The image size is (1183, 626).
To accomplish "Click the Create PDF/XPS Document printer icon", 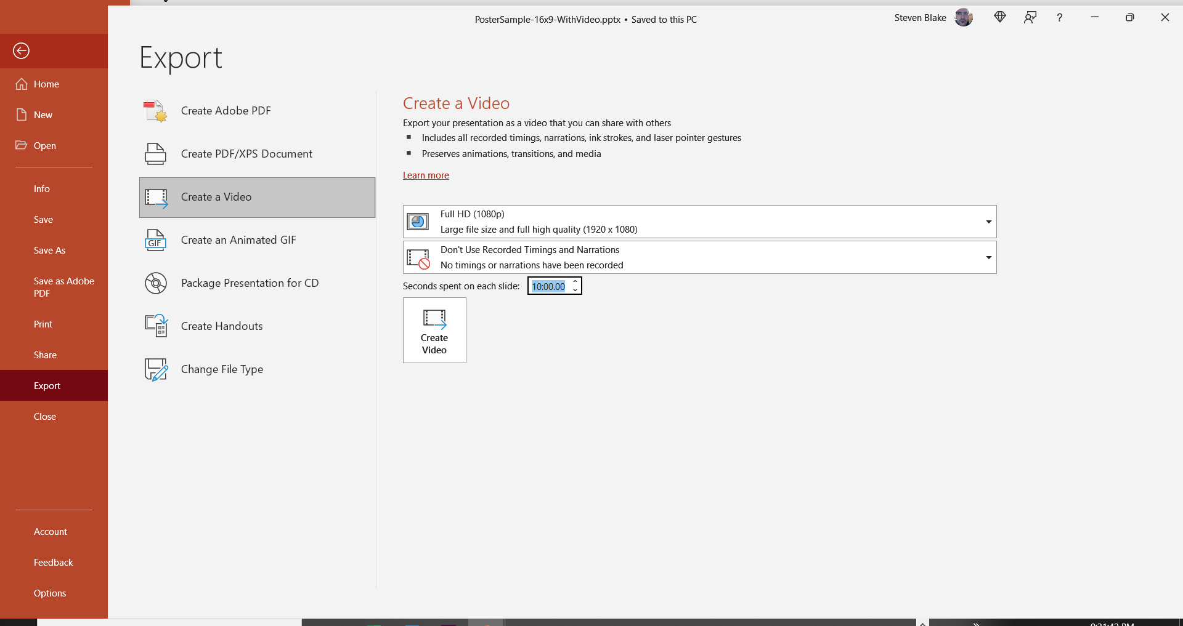I will (x=155, y=154).
